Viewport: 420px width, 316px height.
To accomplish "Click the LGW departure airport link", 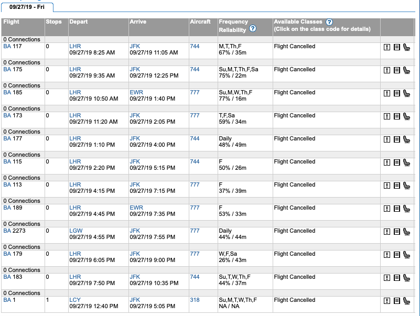I will 76,231.
